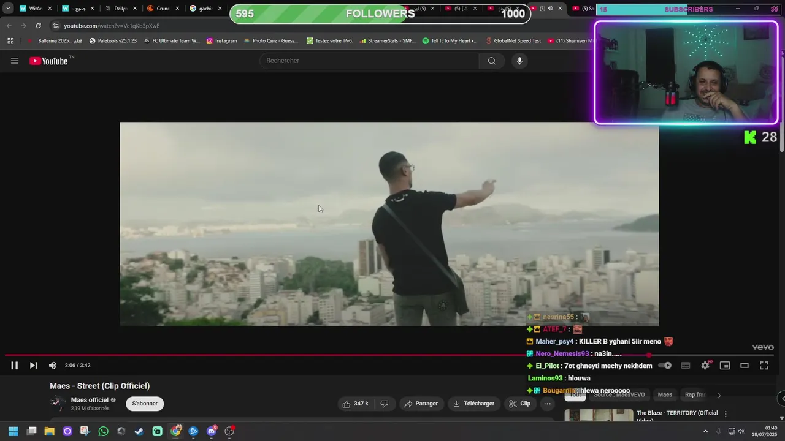
Task: Open Photo Quiz - Guess... bookmark
Action: (x=270, y=41)
